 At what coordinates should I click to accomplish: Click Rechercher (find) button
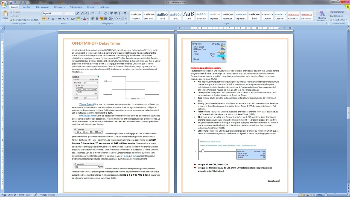[337, 12]
